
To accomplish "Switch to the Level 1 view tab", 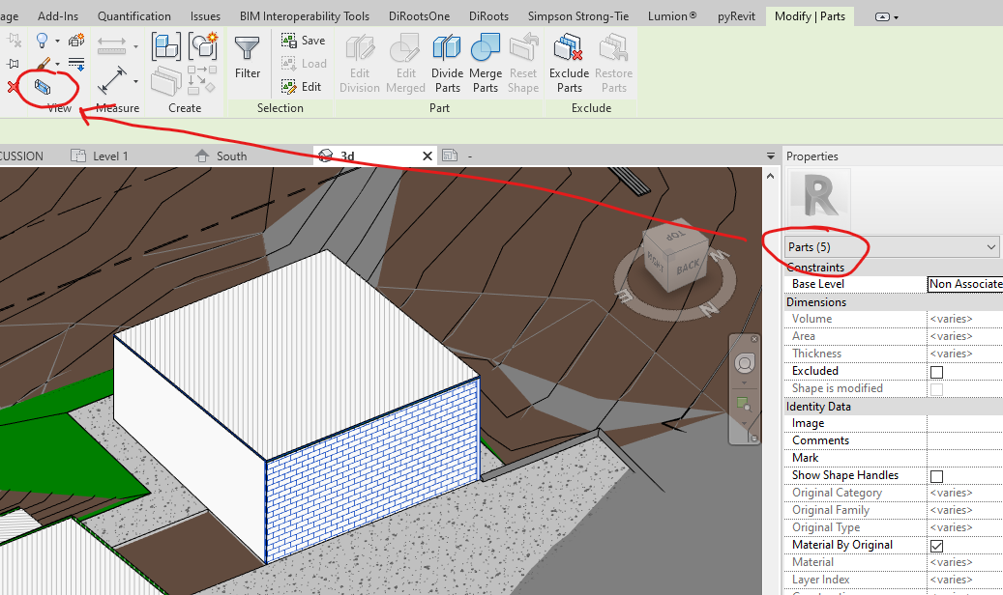I will pos(100,156).
